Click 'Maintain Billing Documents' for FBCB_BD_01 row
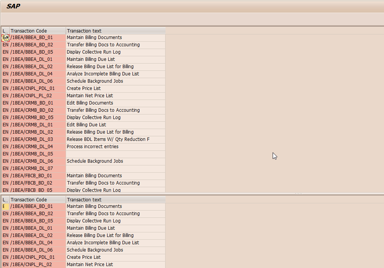384x268 pixels. (94, 176)
